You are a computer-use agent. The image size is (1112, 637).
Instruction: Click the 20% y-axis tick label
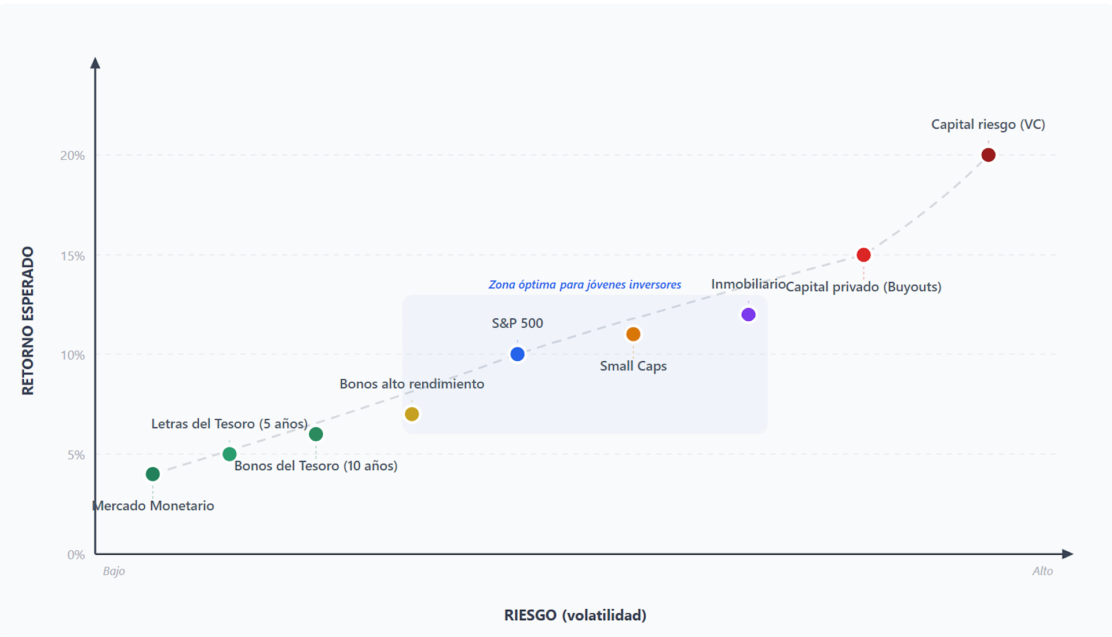click(x=72, y=156)
